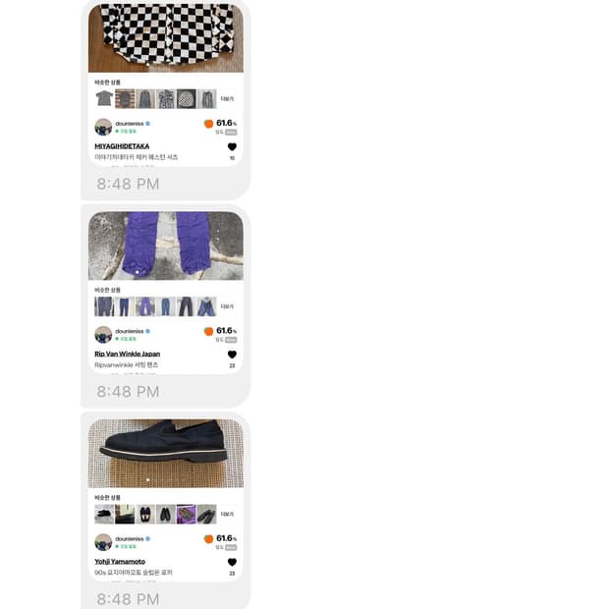This screenshot has height=609, width=609.
Task: Open the purple pants product photo
Action: pyautogui.click(x=166, y=246)
